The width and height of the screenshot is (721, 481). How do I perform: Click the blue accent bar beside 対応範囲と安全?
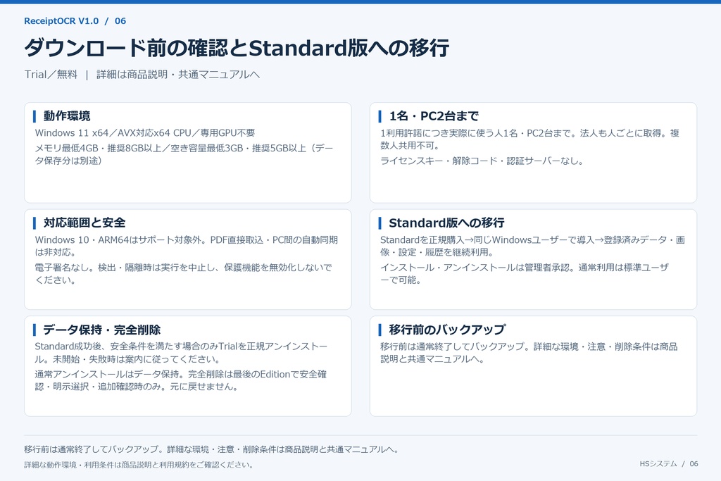point(35,223)
